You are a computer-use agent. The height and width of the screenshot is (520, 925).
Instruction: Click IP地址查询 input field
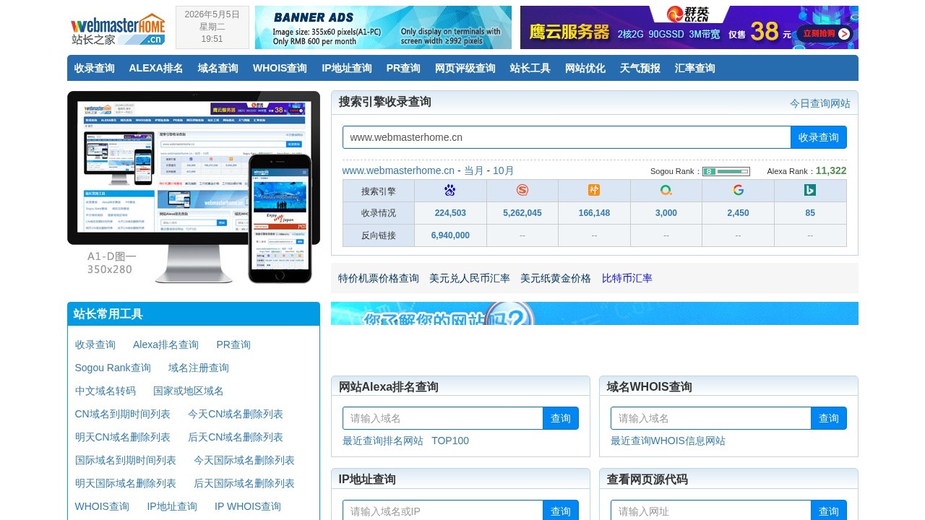click(443, 511)
